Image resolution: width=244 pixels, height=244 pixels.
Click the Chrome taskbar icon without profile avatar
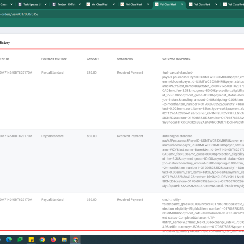pos(42,239)
